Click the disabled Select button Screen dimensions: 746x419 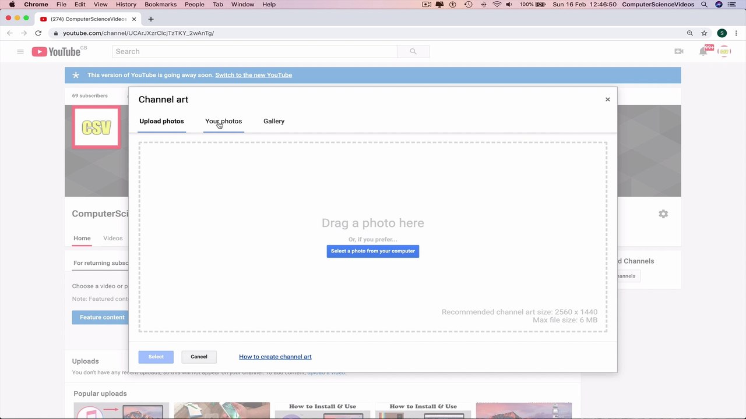156,357
